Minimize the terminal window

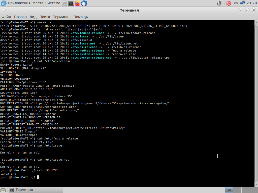click(x=241, y=10)
